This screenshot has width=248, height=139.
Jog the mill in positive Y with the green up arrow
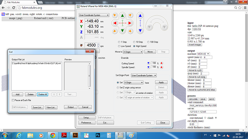(122, 15)
